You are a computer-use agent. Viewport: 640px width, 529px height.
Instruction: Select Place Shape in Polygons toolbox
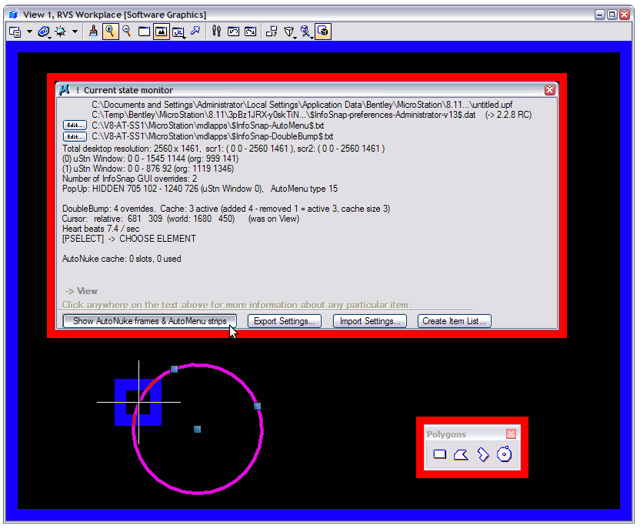tap(461, 454)
